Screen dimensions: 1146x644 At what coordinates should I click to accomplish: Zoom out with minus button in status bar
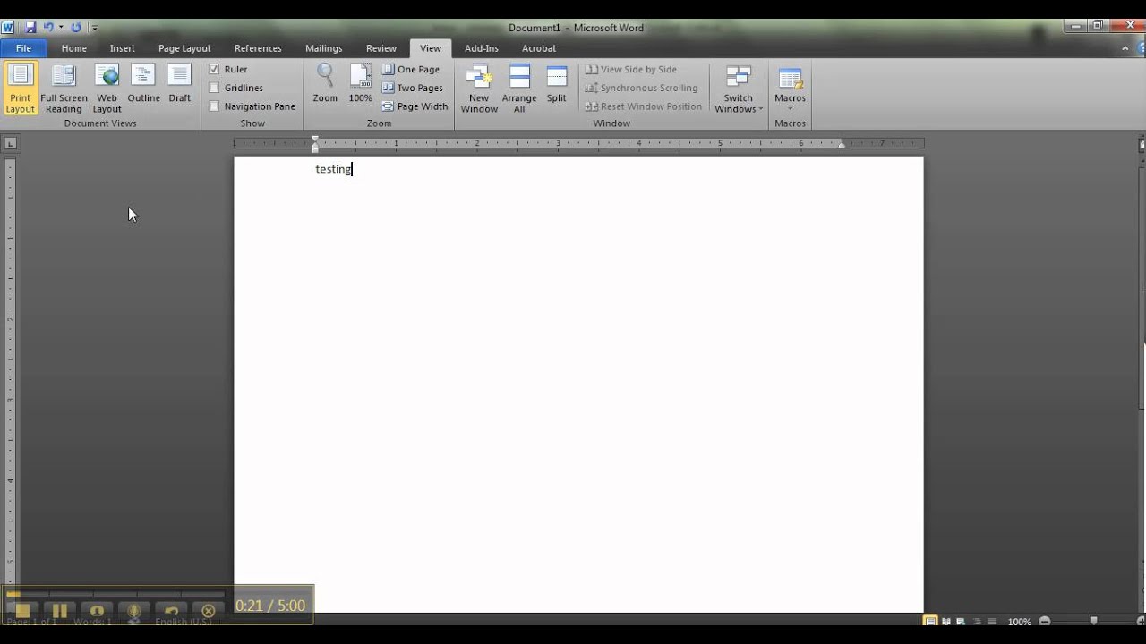click(1045, 622)
